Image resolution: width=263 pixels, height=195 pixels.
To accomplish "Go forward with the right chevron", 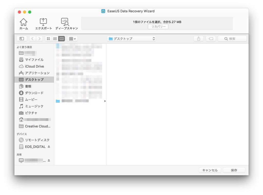I will click(x=39, y=39).
